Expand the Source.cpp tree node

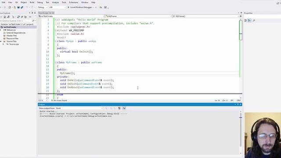[3, 44]
